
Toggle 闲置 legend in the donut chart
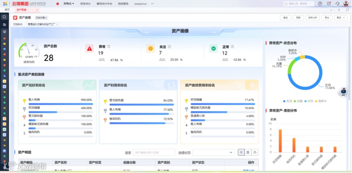[x=298, y=101]
